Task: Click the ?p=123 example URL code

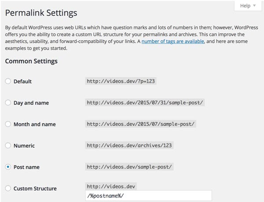Action: point(121,81)
